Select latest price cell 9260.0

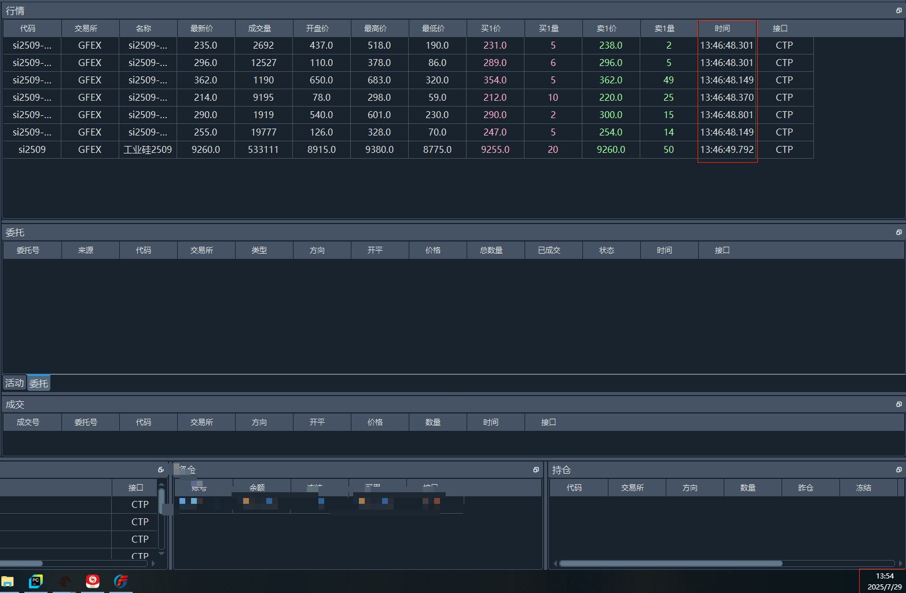click(206, 149)
